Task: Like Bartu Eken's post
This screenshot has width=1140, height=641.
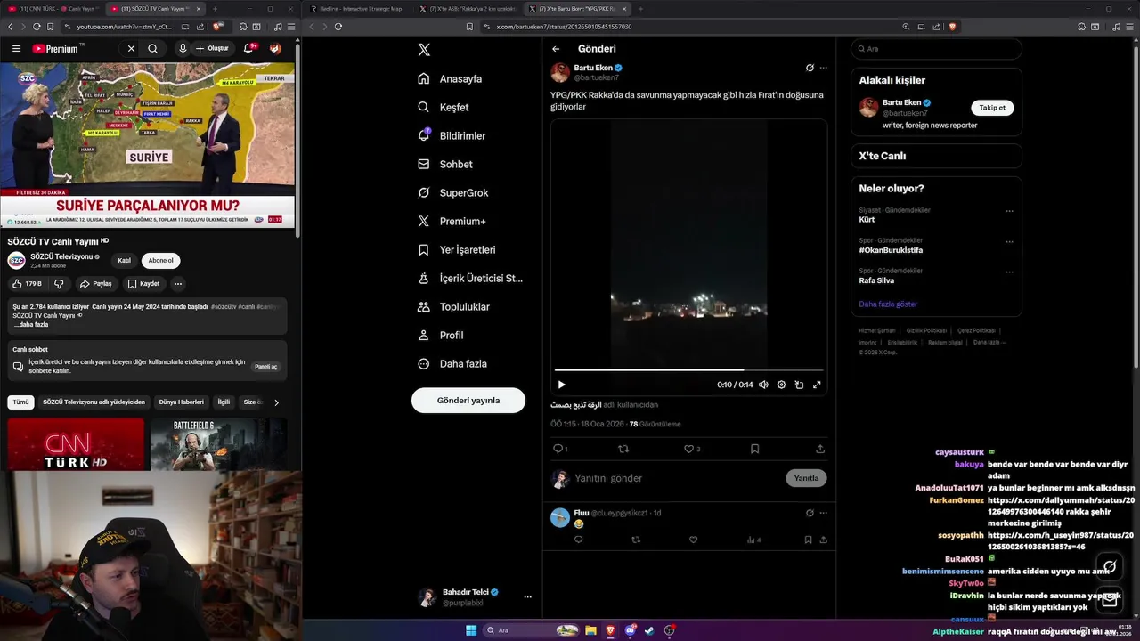Action: pos(688,449)
